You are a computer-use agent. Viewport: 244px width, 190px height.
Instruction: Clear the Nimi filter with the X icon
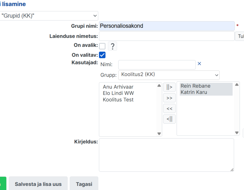199,64
